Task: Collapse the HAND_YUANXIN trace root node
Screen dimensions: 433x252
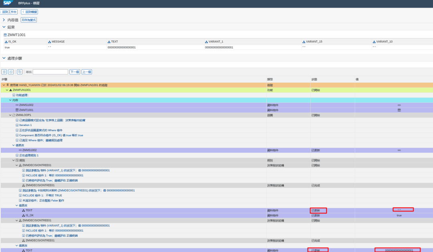Action: pyautogui.click(x=4, y=85)
